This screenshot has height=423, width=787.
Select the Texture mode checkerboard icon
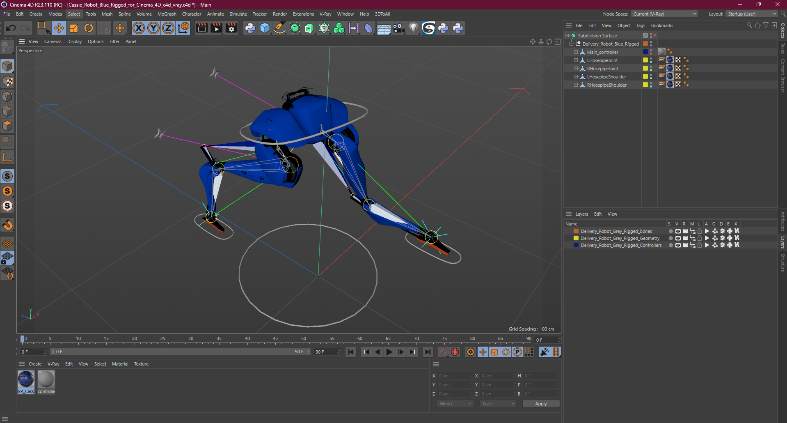[x=7, y=81]
